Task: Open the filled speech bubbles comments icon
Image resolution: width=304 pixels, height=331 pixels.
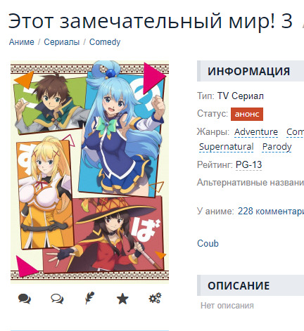Action: pos(25,299)
